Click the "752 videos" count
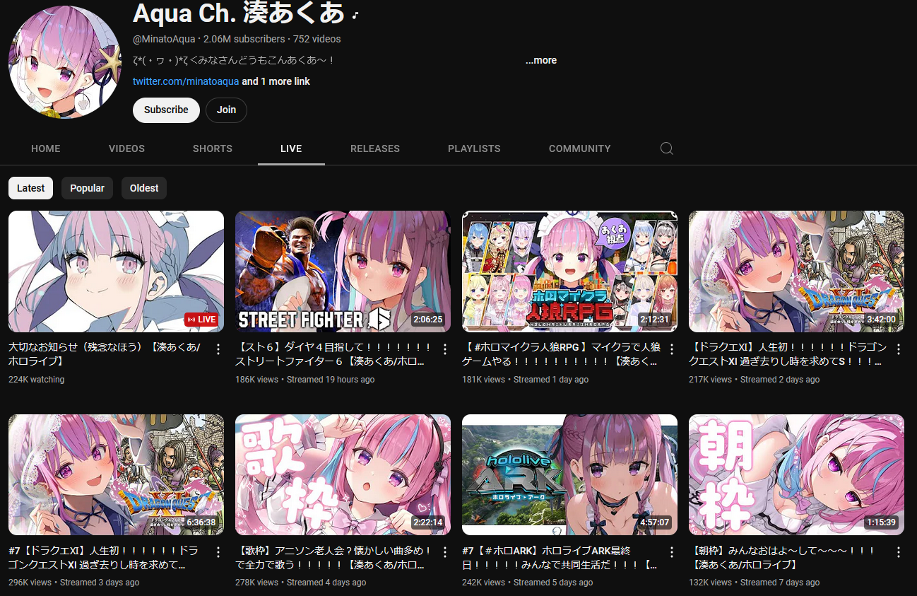917x596 pixels. coord(316,39)
